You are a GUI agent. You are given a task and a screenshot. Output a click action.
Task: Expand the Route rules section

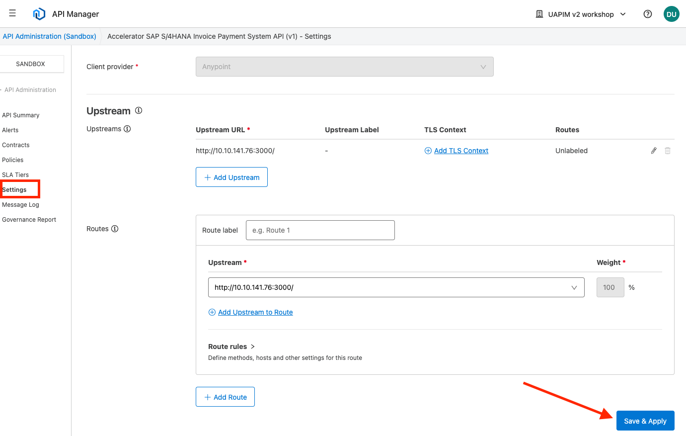(x=231, y=347)
